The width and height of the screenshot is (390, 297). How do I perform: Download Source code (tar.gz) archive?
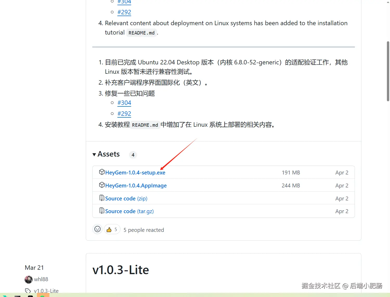click(129, 211)
